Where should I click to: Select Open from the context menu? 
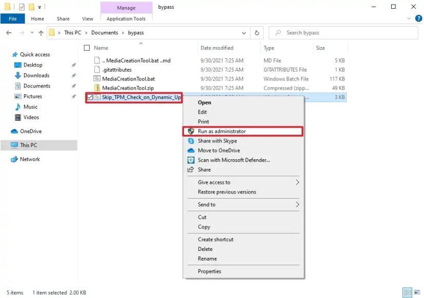click(205, 102)
